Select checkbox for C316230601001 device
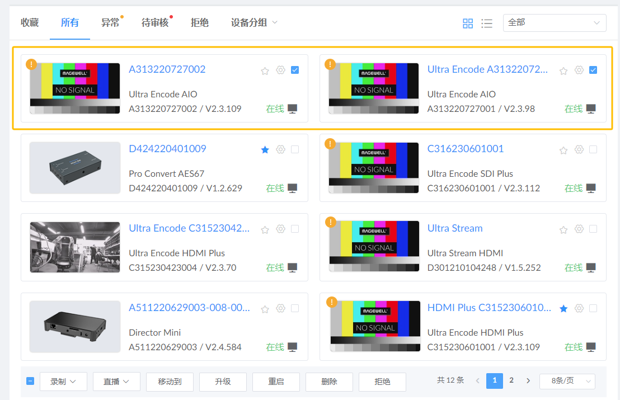The width and height of the screenshot is (620, 400). click(x=593, y=149)
